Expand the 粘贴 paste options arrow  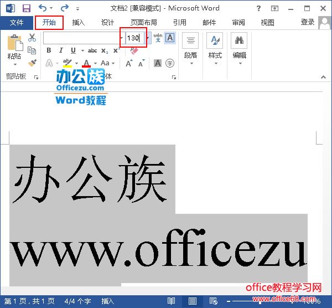[15, 64]
